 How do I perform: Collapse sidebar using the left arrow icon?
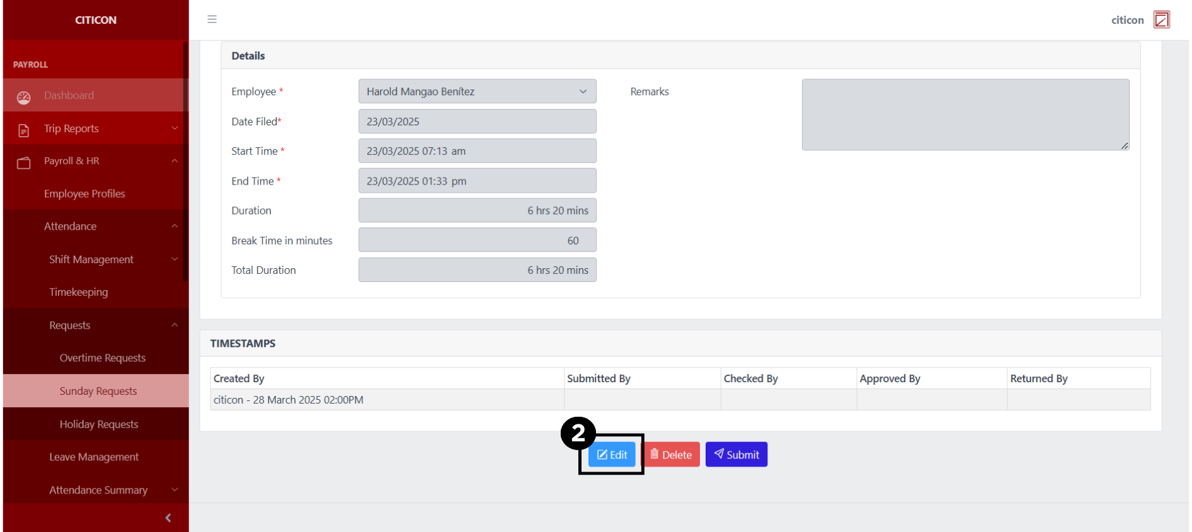[x=168, y=518]
